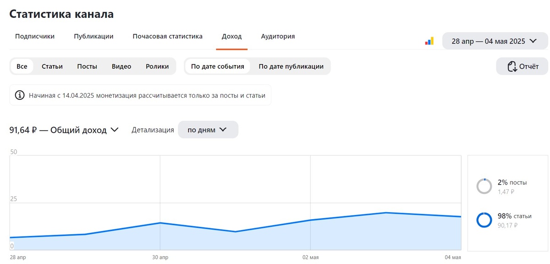Click the 1,47 ₽ posts amount
The image size is (550, 264).
[x=506, y=192]
